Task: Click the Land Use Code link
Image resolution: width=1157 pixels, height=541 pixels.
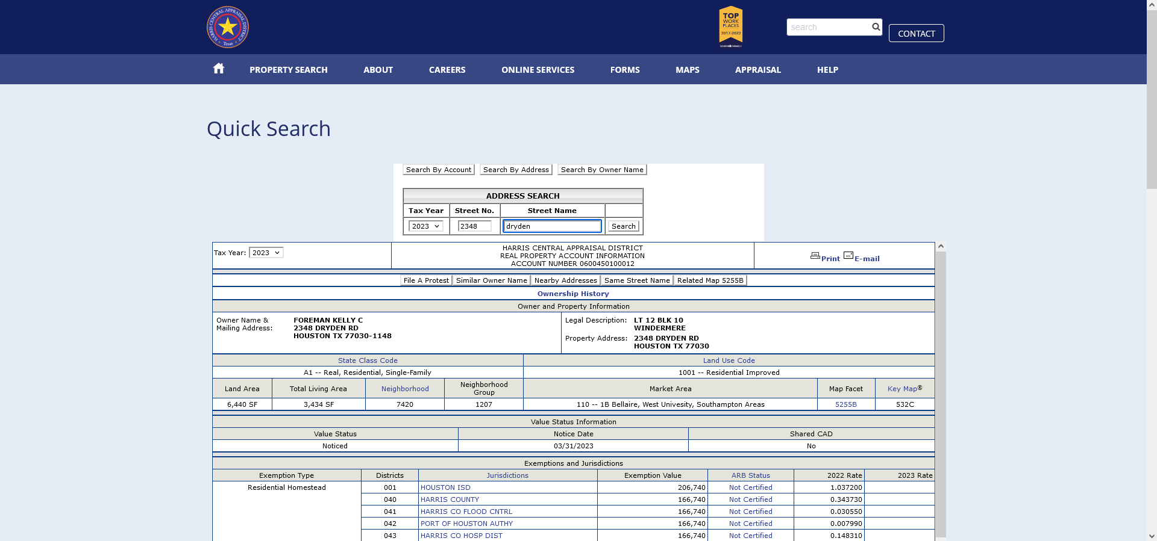Action: point(729,360)
